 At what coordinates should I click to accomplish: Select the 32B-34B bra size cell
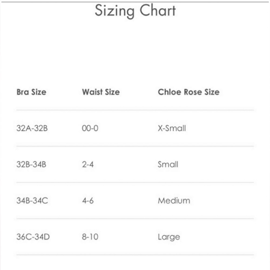click(31, 164)
